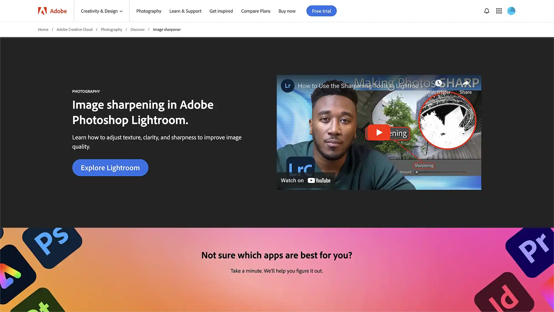Open the apps grid switcher

click(x=499, y=11)
